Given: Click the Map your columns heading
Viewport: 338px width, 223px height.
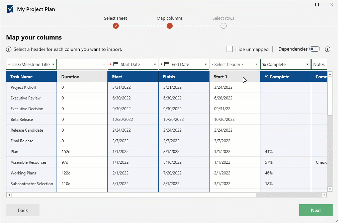Looking at the screenshot, I should [x=34, y=37].
